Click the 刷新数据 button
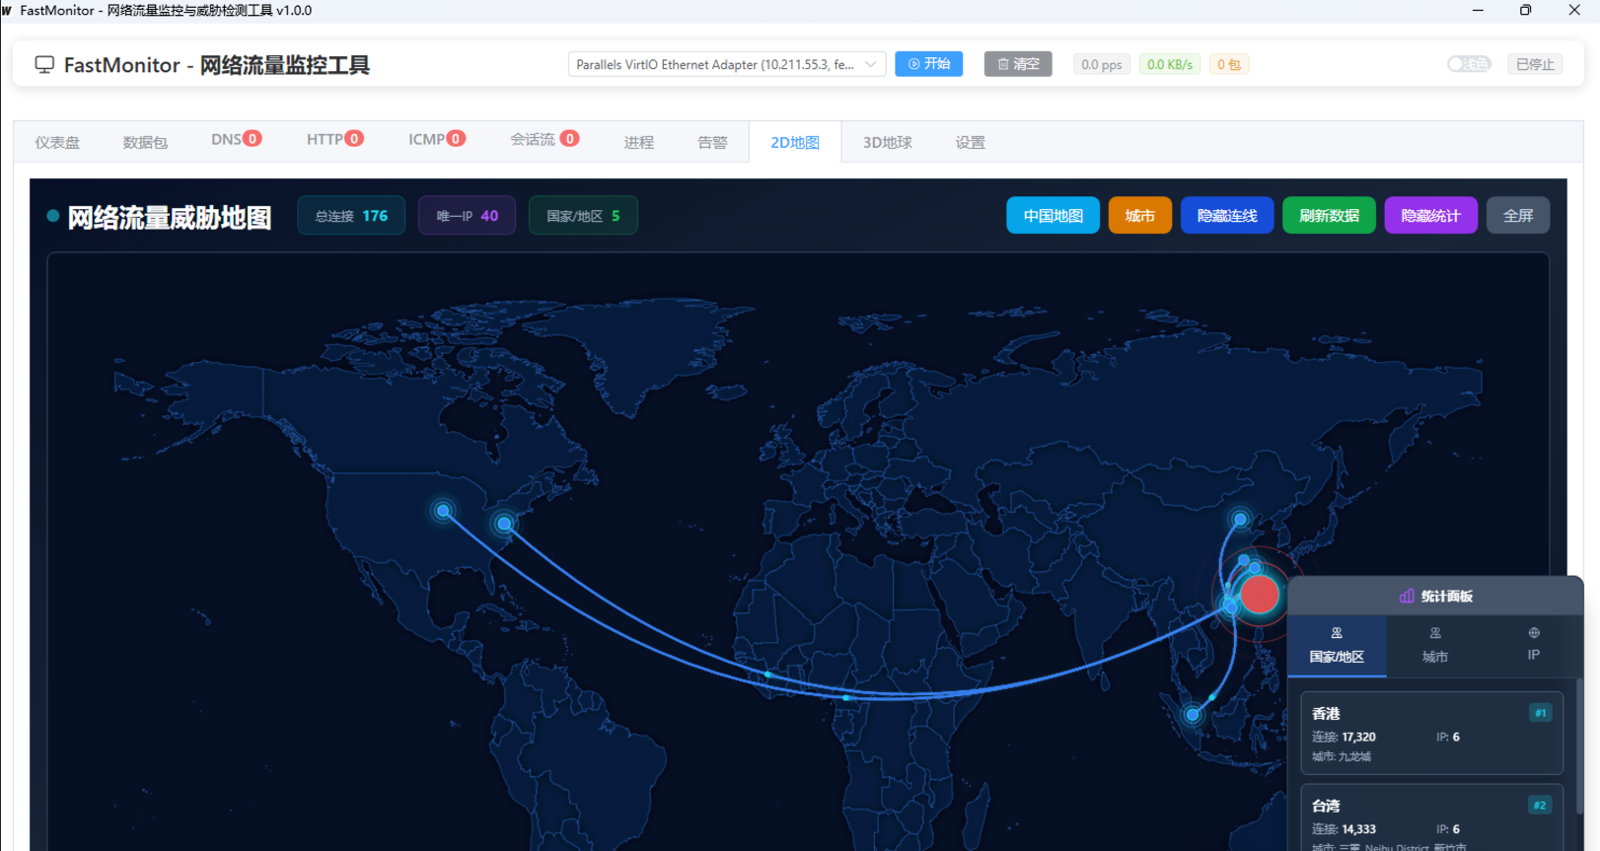 click(1329, 216)
